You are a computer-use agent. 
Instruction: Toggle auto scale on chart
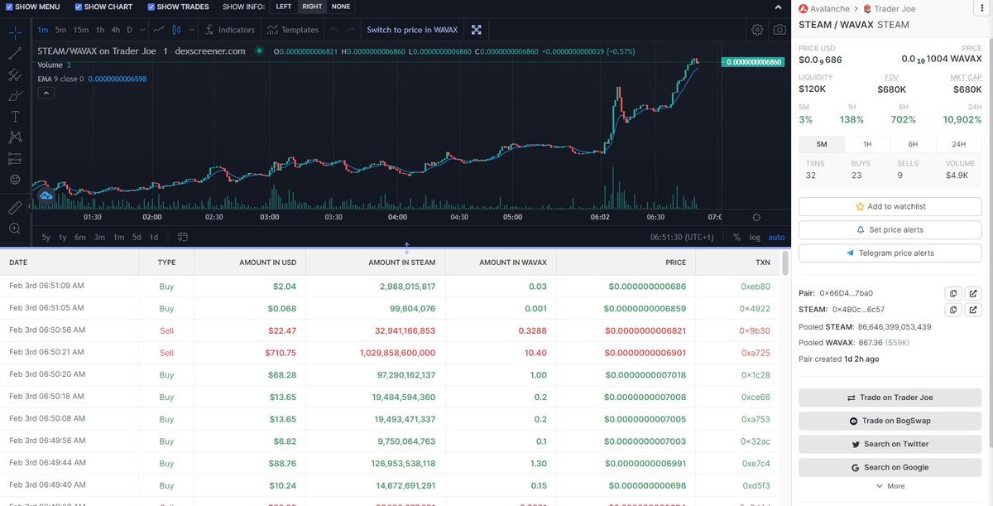point(776,237)
